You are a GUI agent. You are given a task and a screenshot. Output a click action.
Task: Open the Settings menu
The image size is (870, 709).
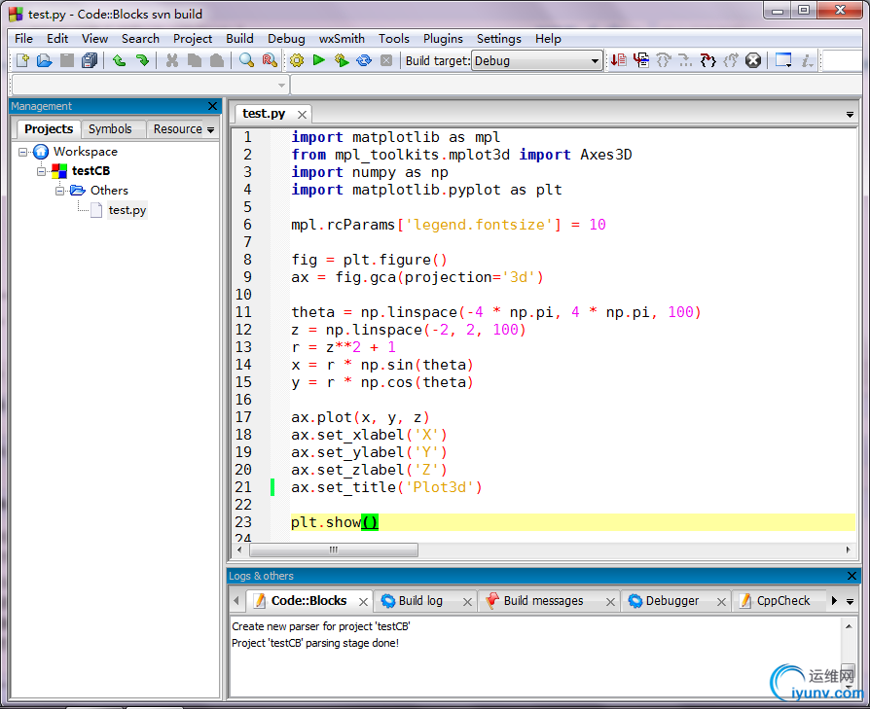pyautogui.click(x=499, y=39)
